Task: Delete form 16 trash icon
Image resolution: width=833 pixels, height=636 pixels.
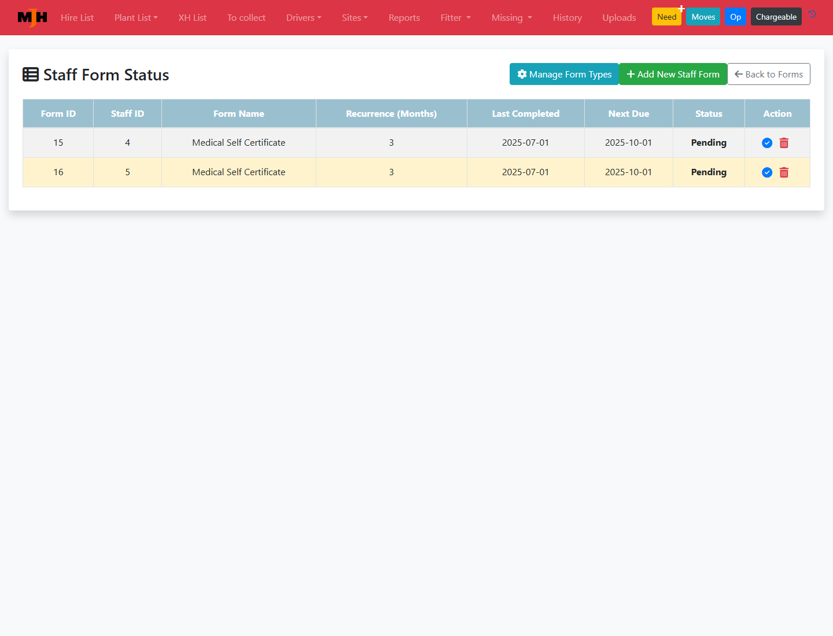Action: pyautogui.click(x=784, y=172)
